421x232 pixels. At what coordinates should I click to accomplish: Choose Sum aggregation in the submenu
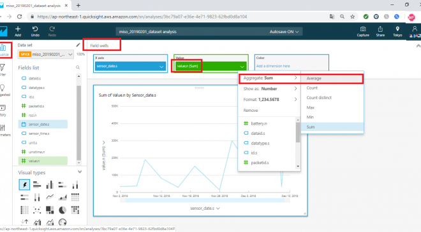point(332,127)
